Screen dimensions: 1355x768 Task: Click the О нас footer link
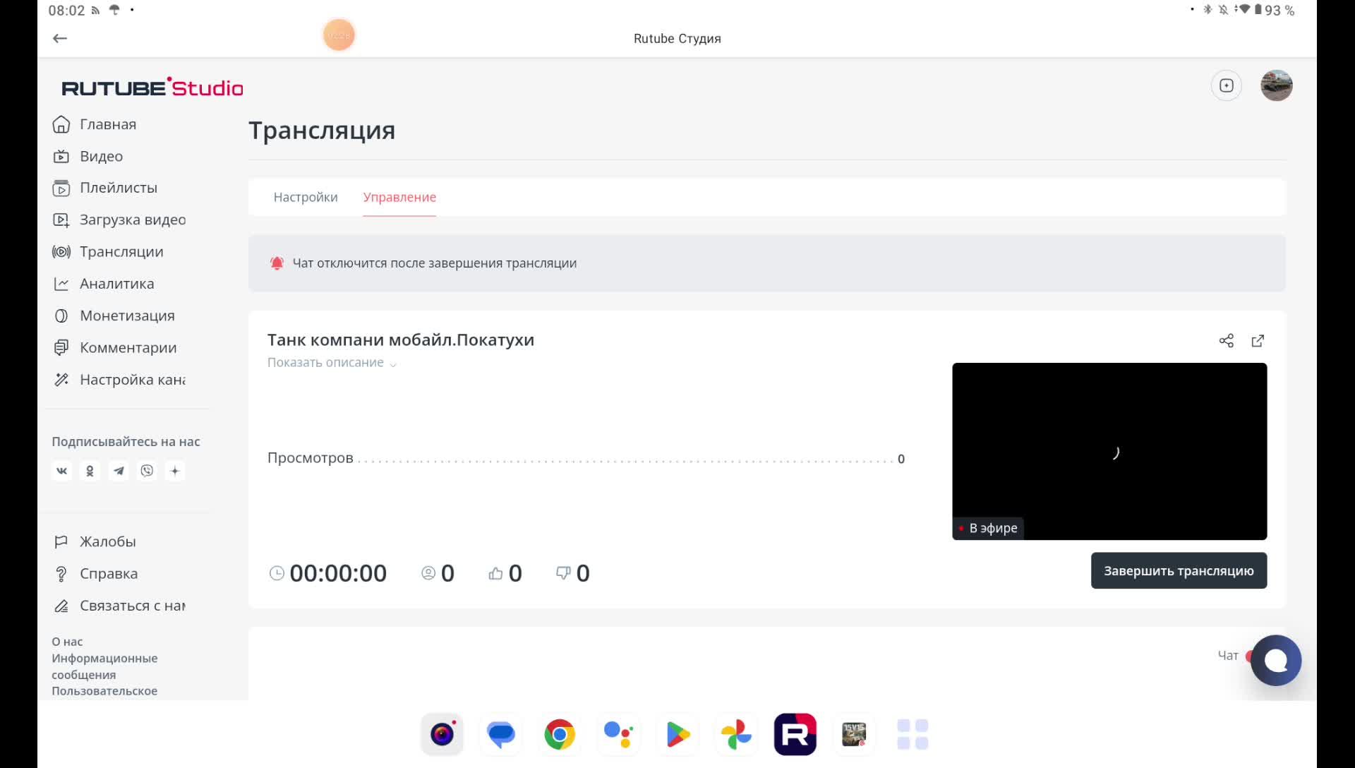(67, 642)
